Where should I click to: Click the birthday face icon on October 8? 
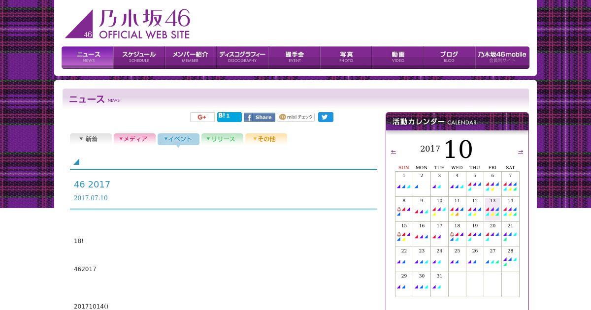point(399,209)
